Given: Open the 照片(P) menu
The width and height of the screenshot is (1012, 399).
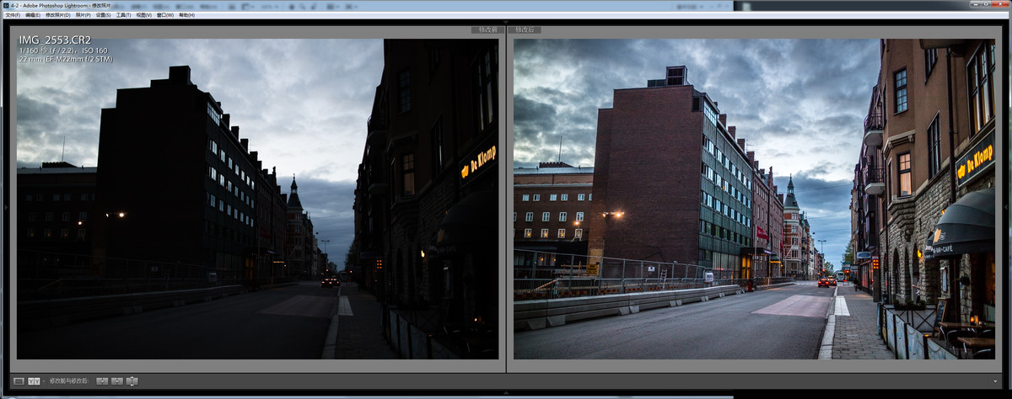Looking at the screenshot, I should point(83,15).
